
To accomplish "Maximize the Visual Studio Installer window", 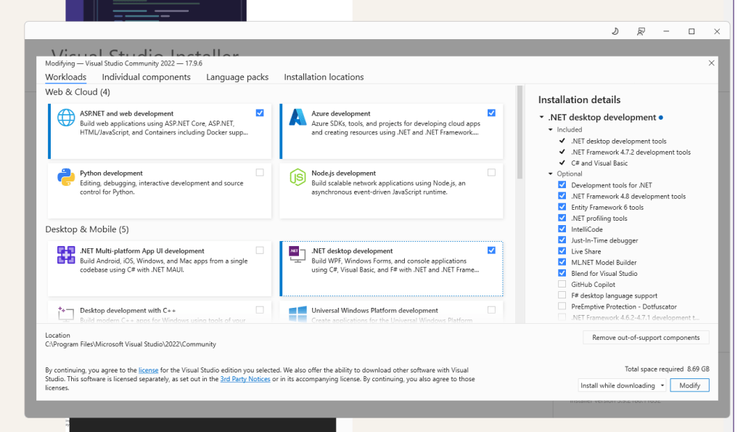I will (691, 31).
